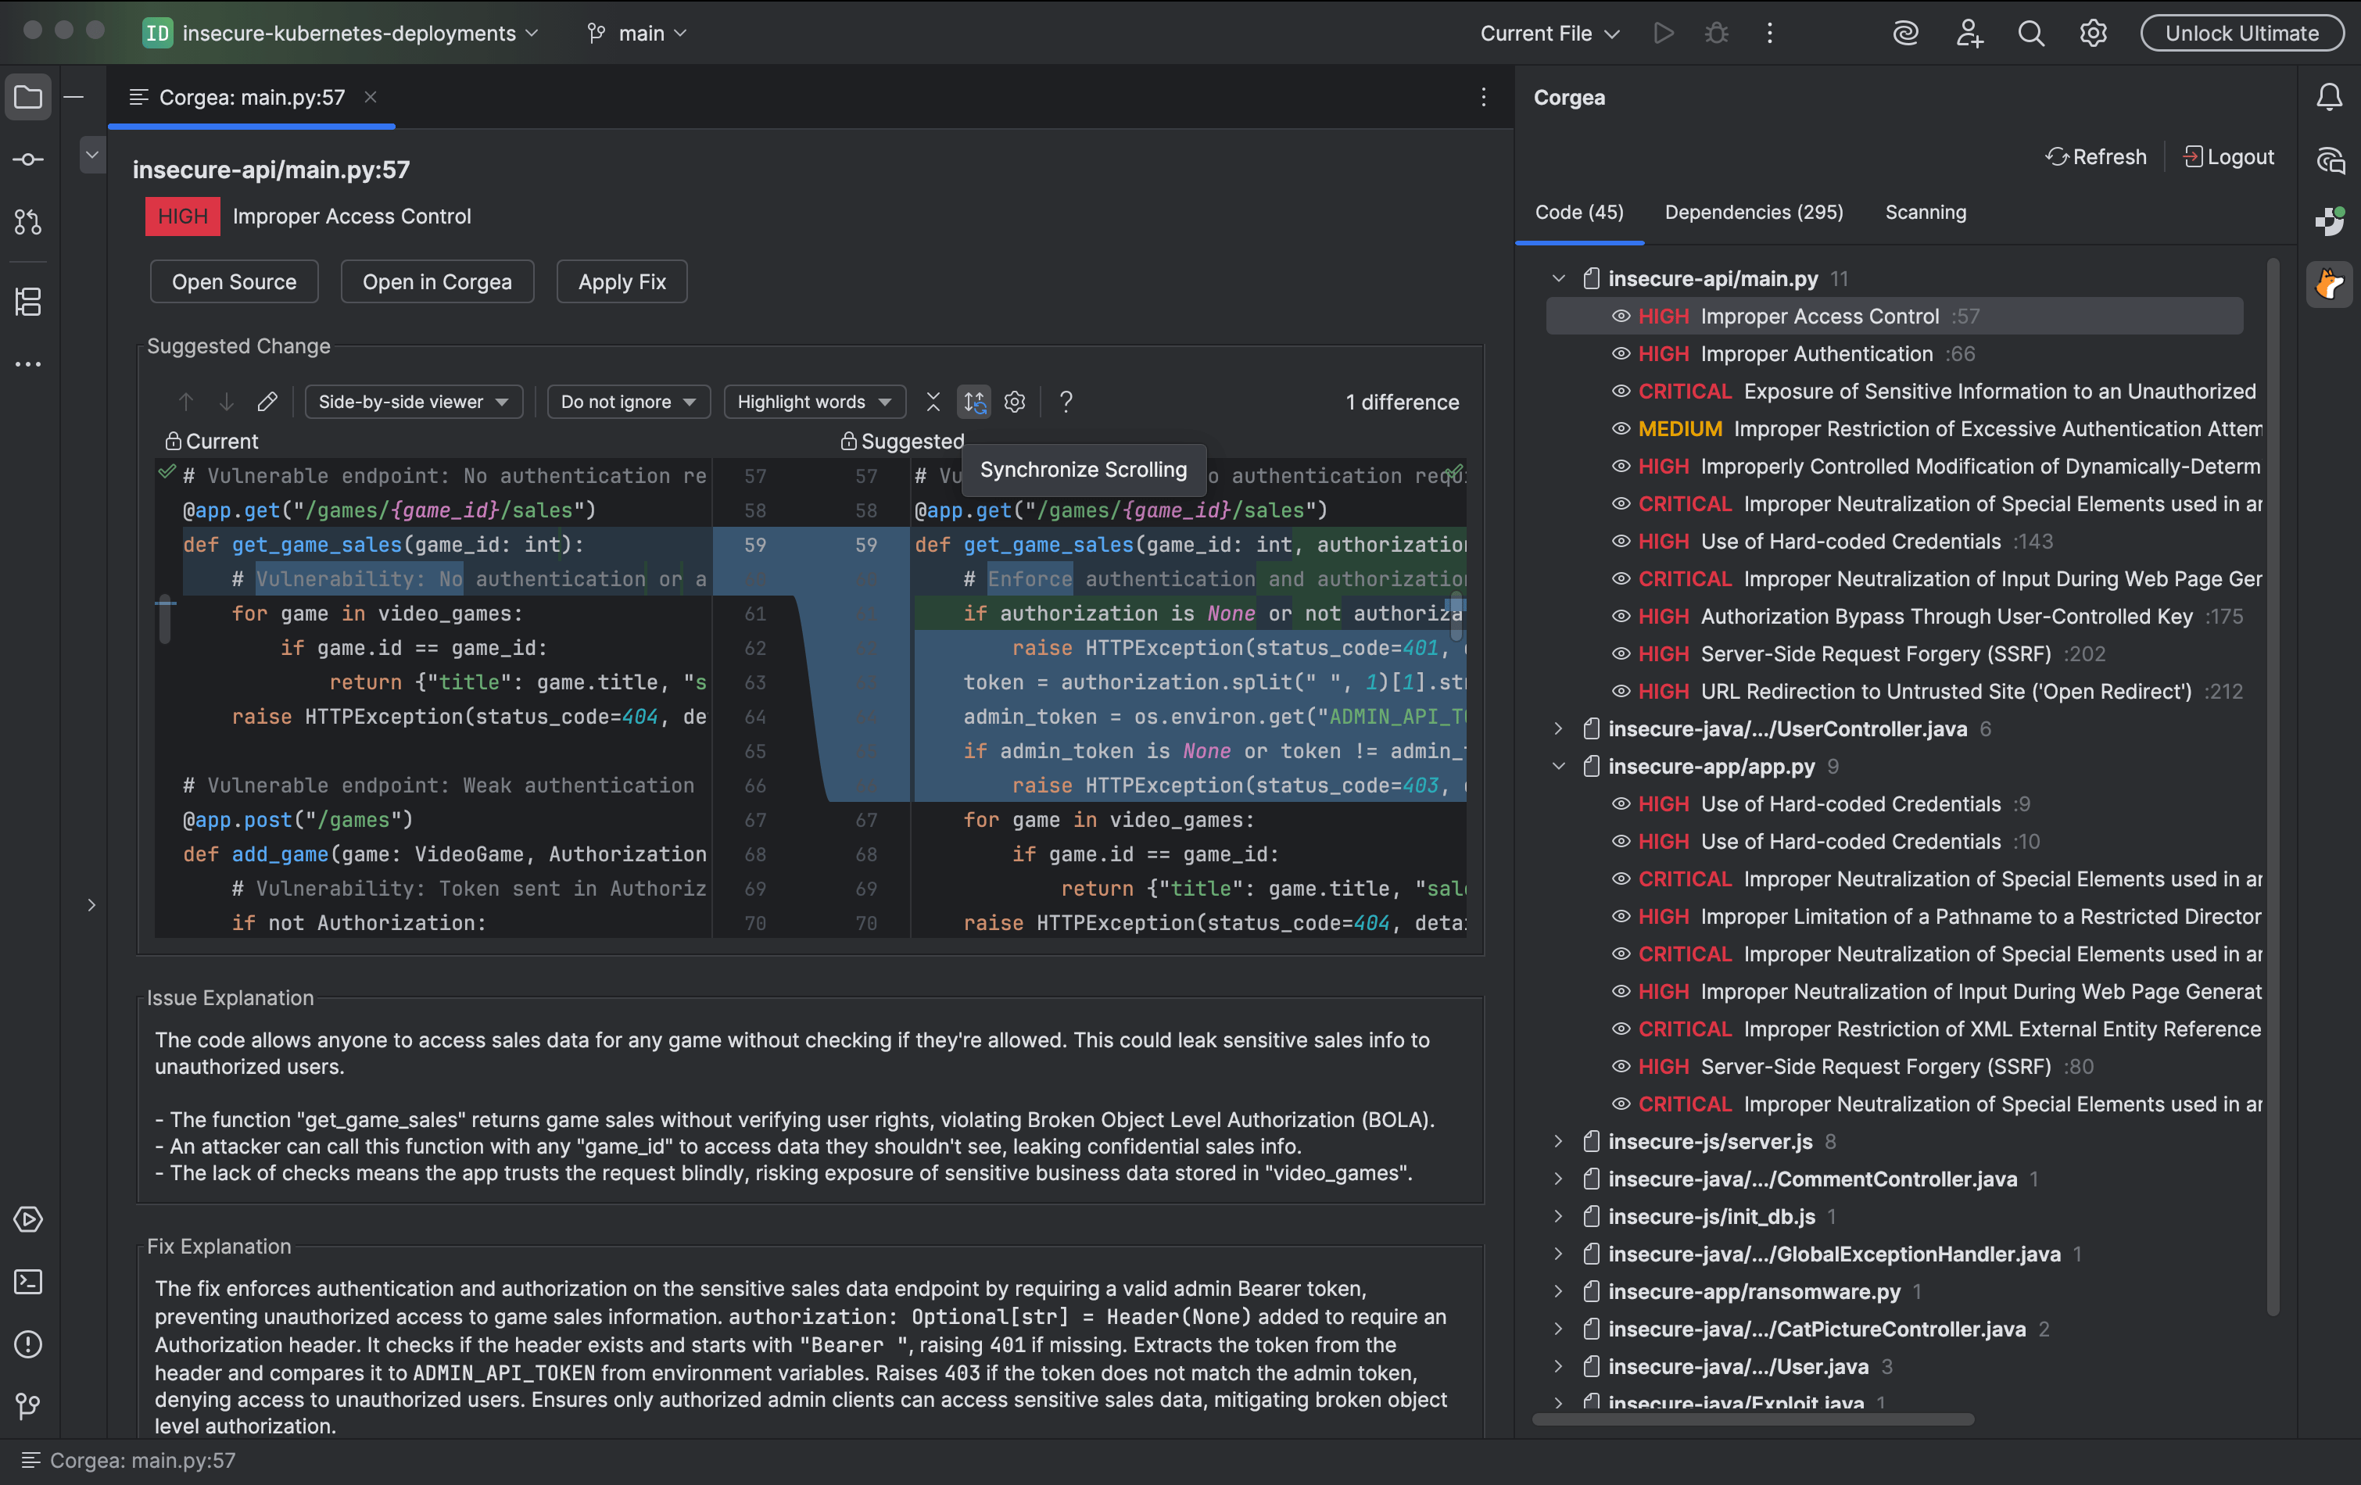Open the Terminal tool window icon

[28, 1282]
